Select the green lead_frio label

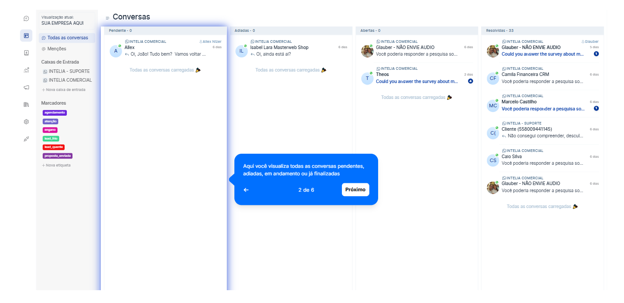point(51,139)
